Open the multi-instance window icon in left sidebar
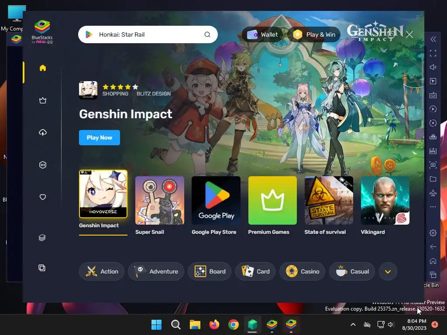Image resolution: width=447 pixels, height=335 pixels. click(x=42, y=268)
